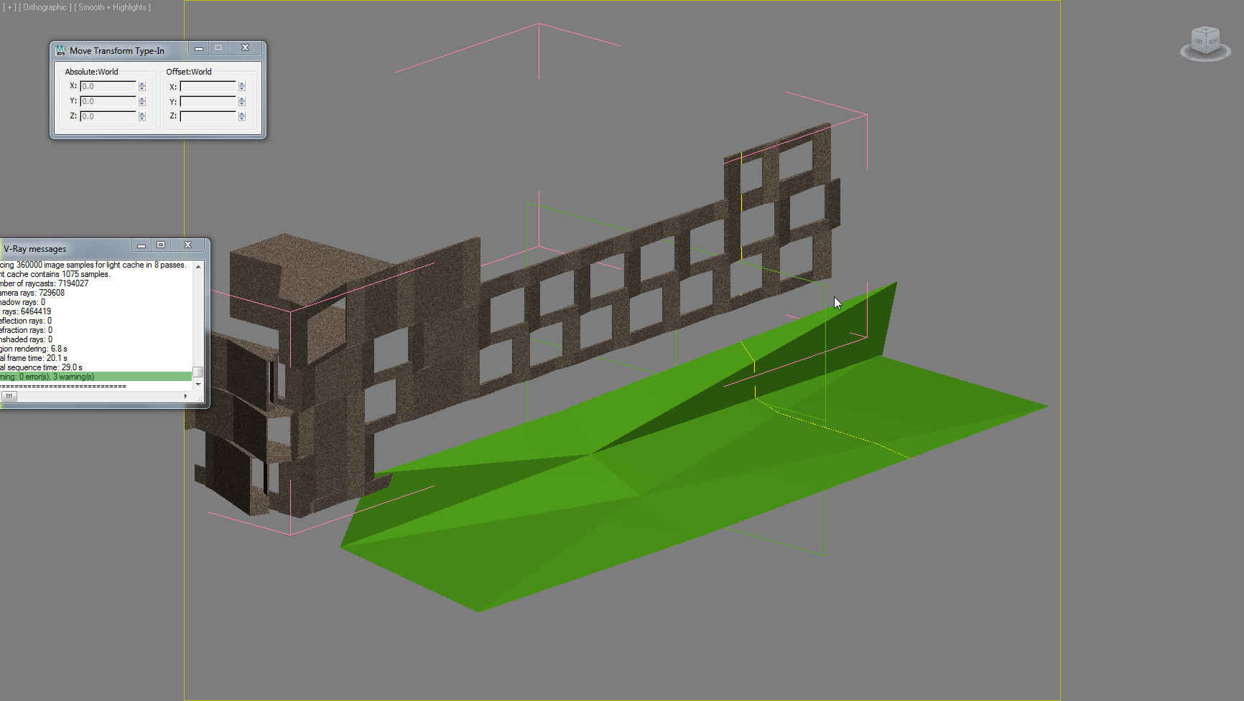The image size is (1244, 701).
Task: Click the 'shadow rays: 0' line
Action: (x=23, y=302)
